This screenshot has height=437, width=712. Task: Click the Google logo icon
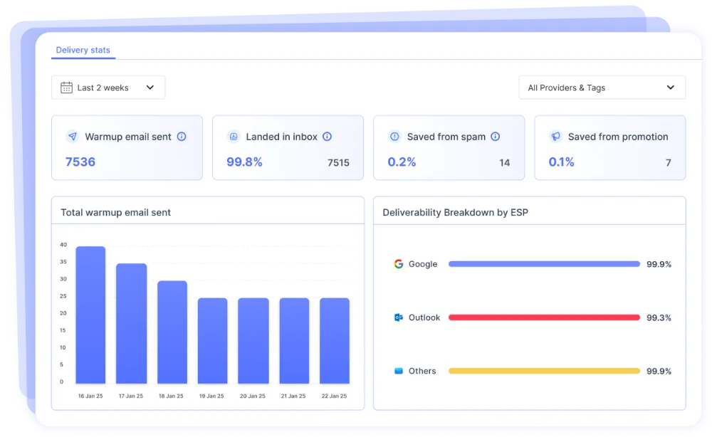(399, 264)
